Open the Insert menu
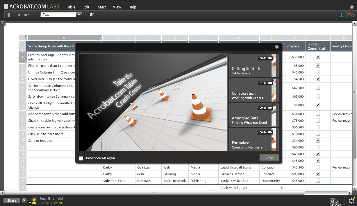This screenshot has height=206, width=357. tap(101, 7)
